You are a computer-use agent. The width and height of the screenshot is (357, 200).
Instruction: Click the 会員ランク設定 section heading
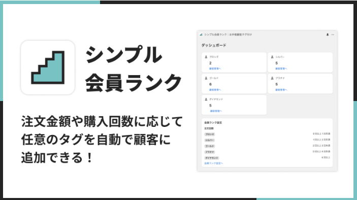(x=213, y=123)
